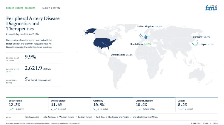The height and width of the screenshot is (125, 224).
Task: Select the South Korea 12.3% map label
Action: pos(140,44)
